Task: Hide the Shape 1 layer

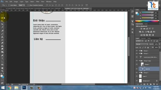Action: point(137,64)
